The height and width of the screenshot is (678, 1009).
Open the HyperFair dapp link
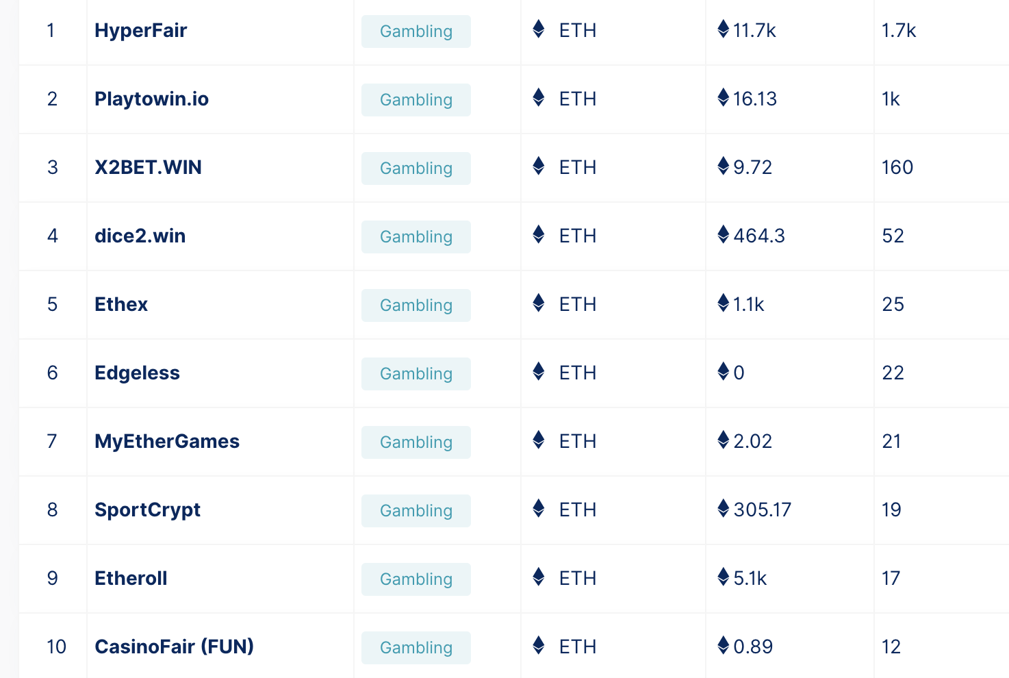coord(141,31)
